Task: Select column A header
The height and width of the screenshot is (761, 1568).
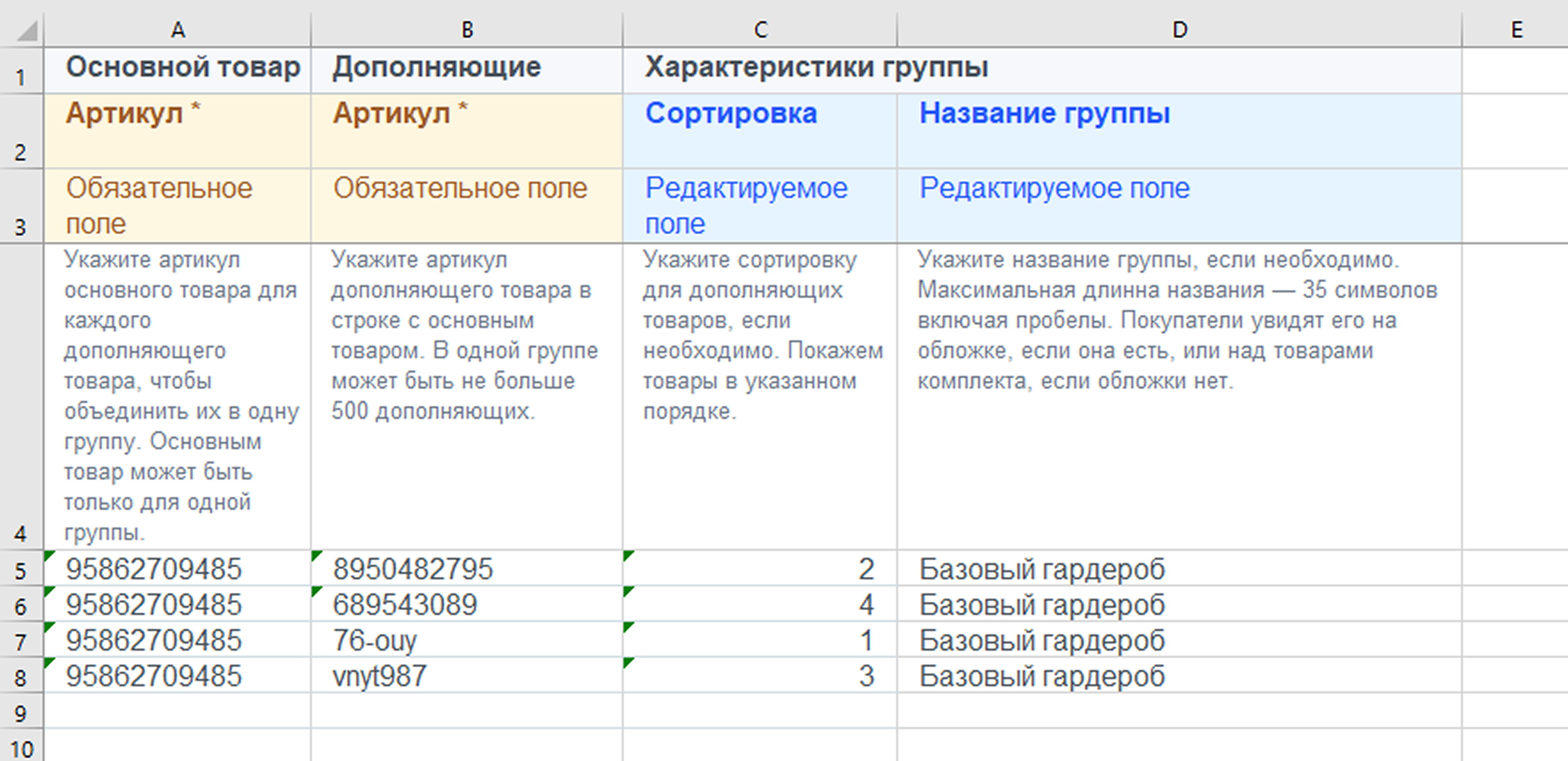Action: click(177, 29)
